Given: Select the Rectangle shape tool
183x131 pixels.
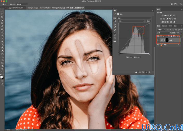Looking at the screenshot, I should coord(2,63).
